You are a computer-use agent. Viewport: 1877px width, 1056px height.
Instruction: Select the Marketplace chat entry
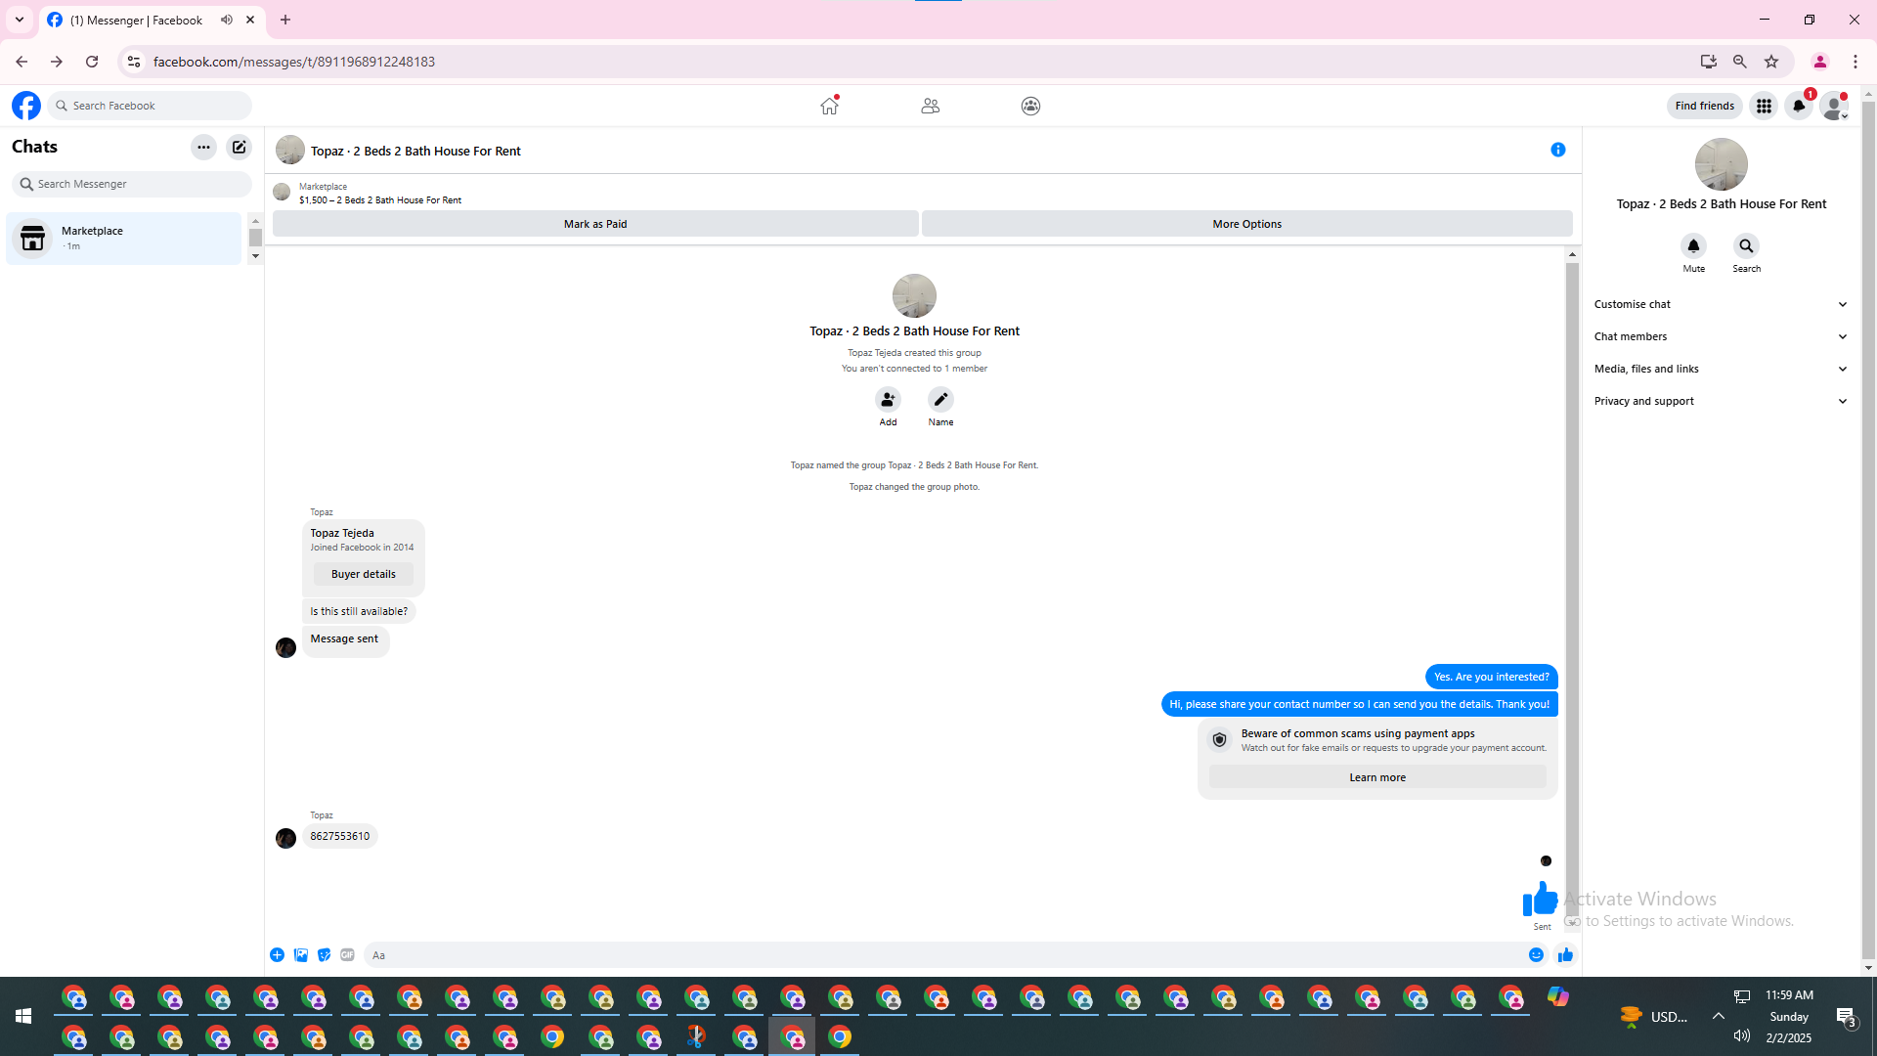click(x=123, y=239)
